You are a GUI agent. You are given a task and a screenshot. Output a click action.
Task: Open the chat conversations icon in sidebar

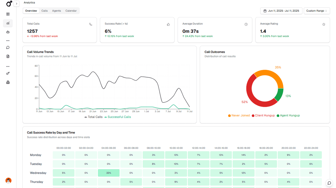tap(8, 47)
